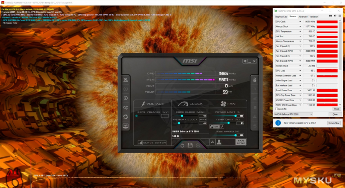Click the voltage priority lightning icon near ON
Viewport: 345px width, 188px height.
coord(222,127)
